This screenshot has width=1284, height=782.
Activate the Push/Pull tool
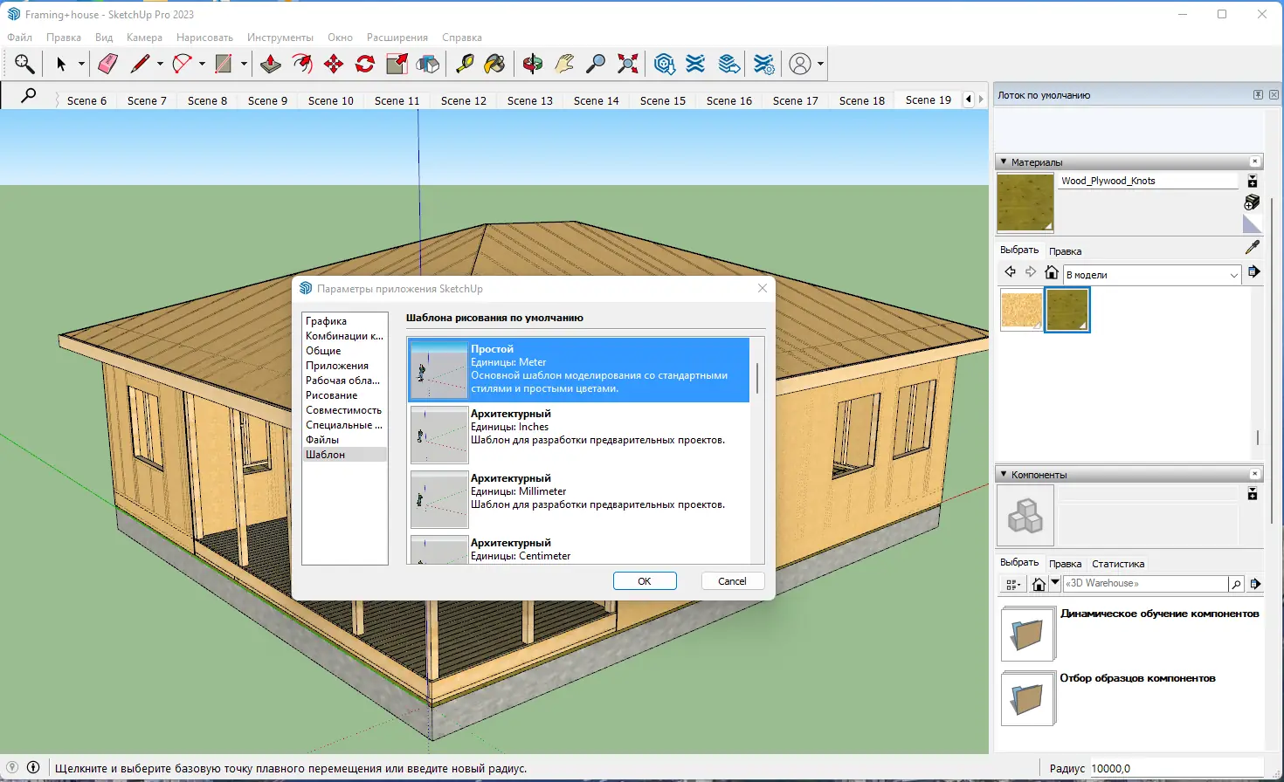tap(271, 64)
